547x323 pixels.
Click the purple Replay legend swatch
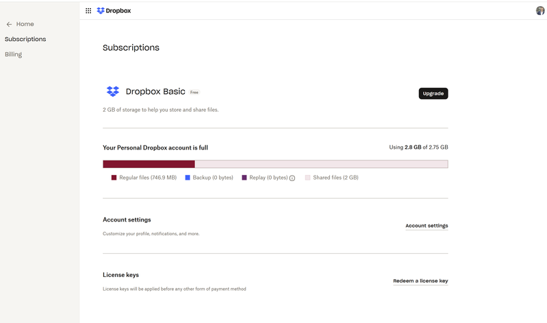(x=244, y=178)
